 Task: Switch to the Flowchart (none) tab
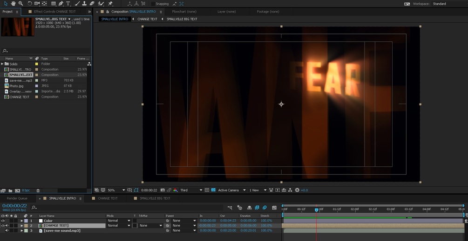[x=184, y=12]
